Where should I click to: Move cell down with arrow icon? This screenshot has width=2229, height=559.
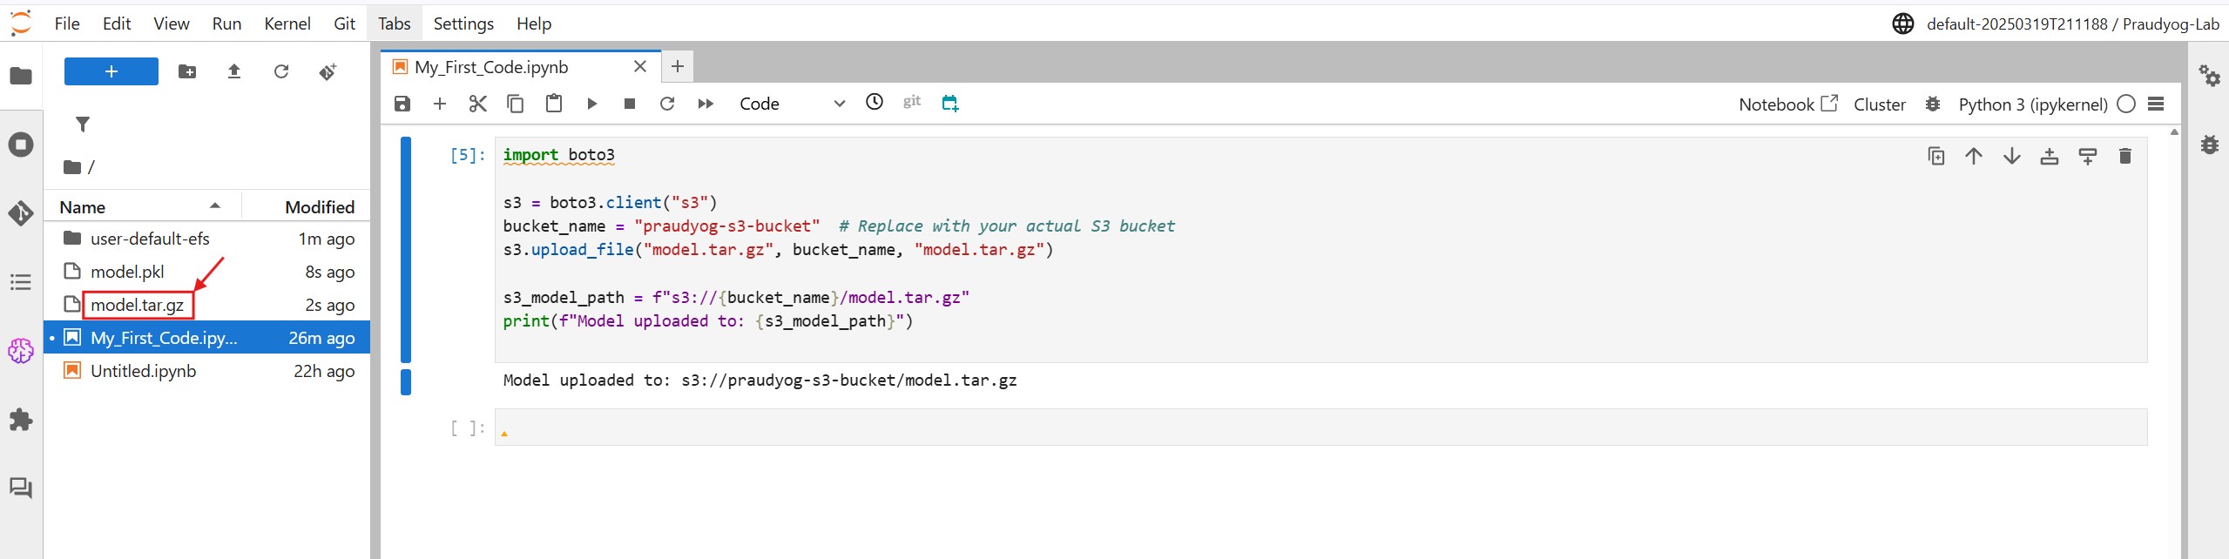click(x=2011, y=156)
